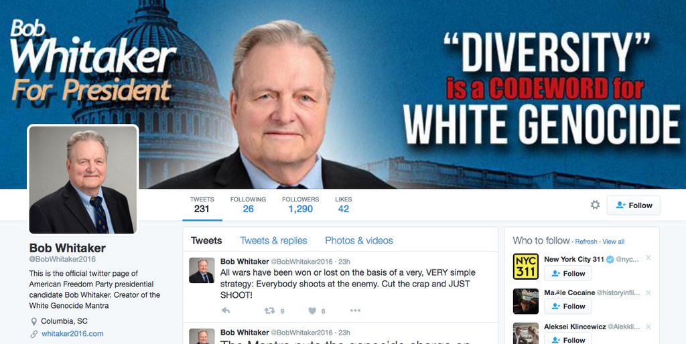Dismiss the Aleksei Klincewicz suggestion
The height and width of the screenshot is (344, 686).
point(648,327)
